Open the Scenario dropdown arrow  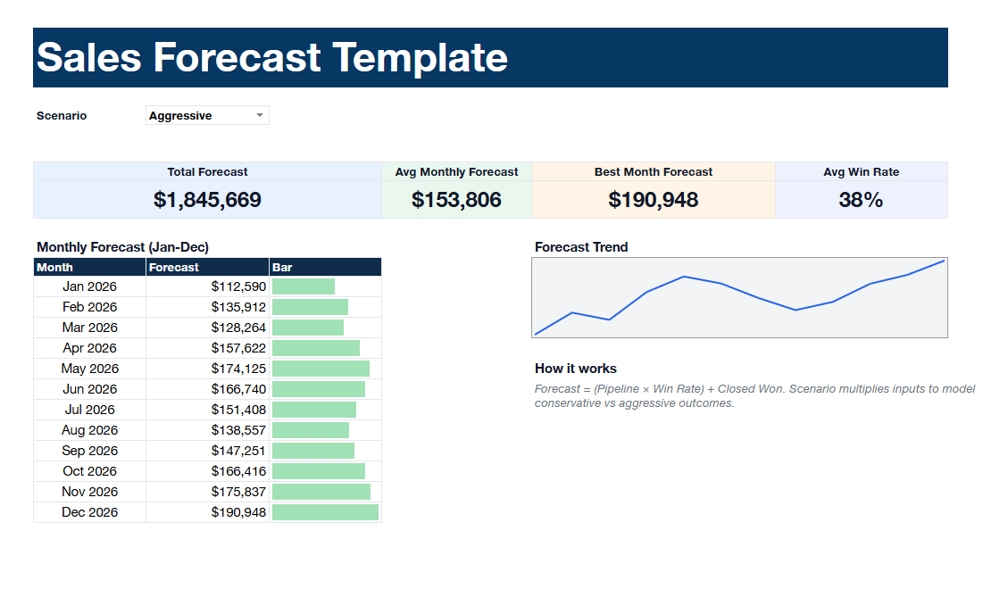click(x=259, y=115)
